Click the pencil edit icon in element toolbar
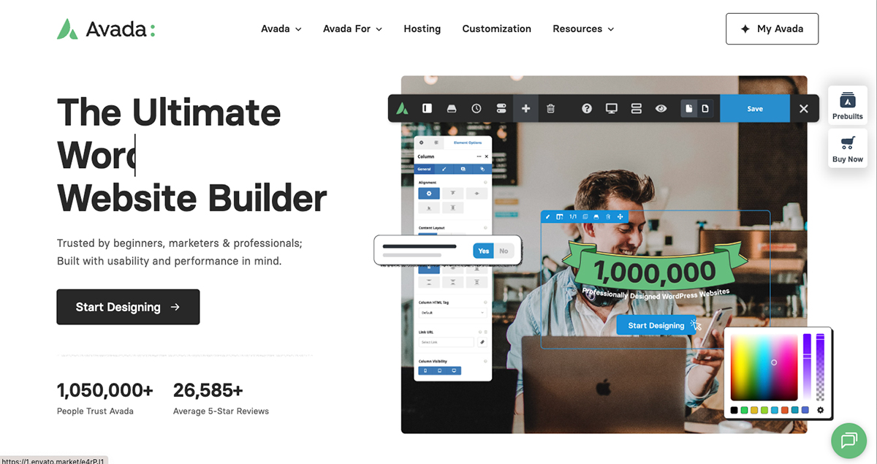 click(x=547, y=217)
